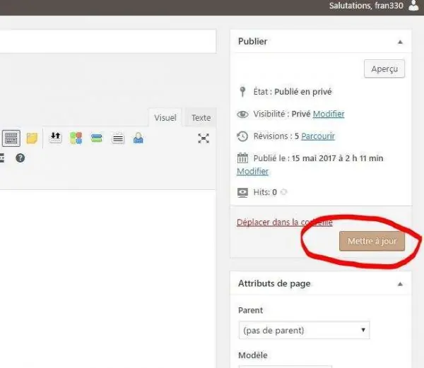Click the Attributs de page heading

click(274, 283)
